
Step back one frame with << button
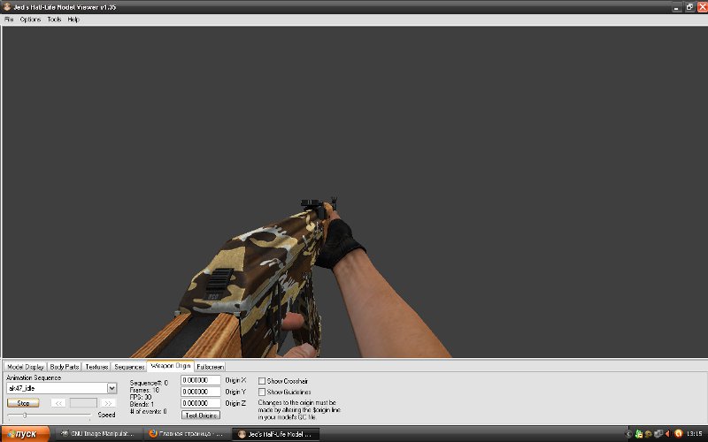tap(58, 403)
